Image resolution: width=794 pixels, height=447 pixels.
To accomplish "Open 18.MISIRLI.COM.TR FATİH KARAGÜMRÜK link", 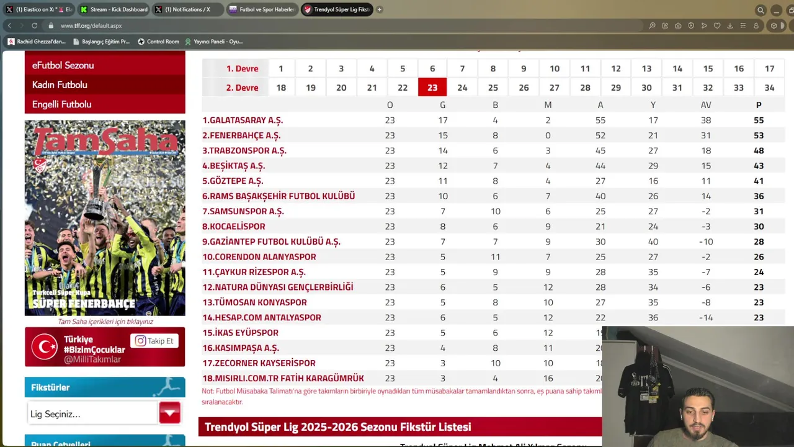I will [x=283, y=378].
